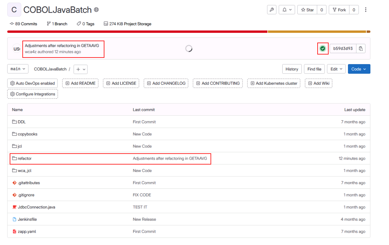This screenshot has height=245, width=389.
Task: Open 'New Code' link in copybooks row
Action: point(142,134)
